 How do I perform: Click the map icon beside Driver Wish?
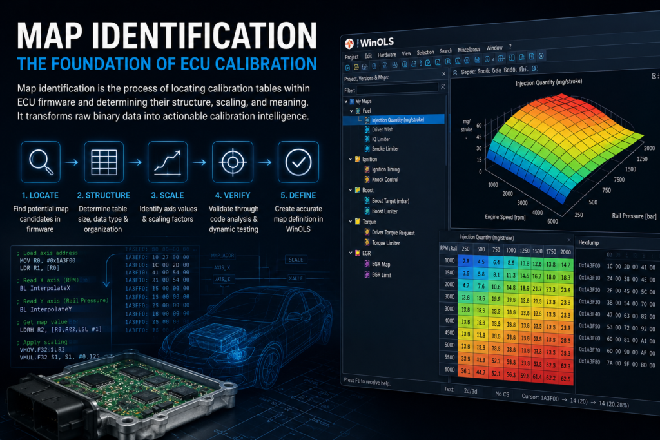367,129
